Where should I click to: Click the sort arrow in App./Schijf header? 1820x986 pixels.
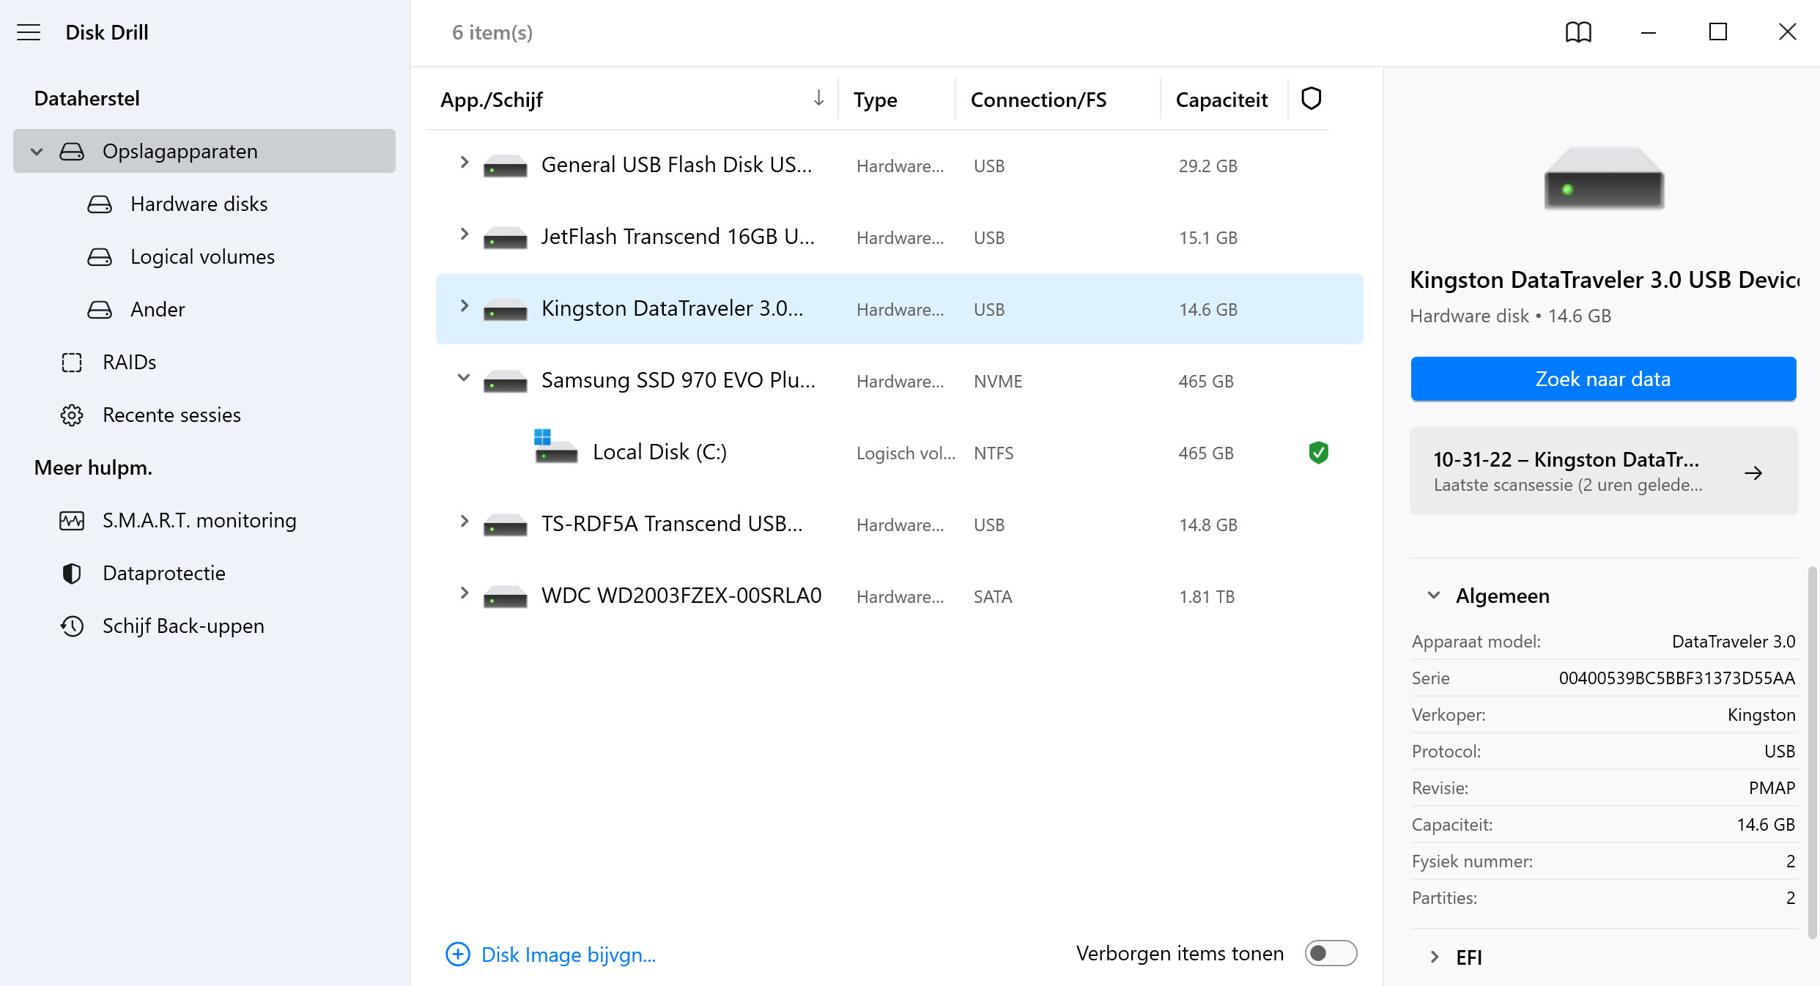(x=818, y=98)
